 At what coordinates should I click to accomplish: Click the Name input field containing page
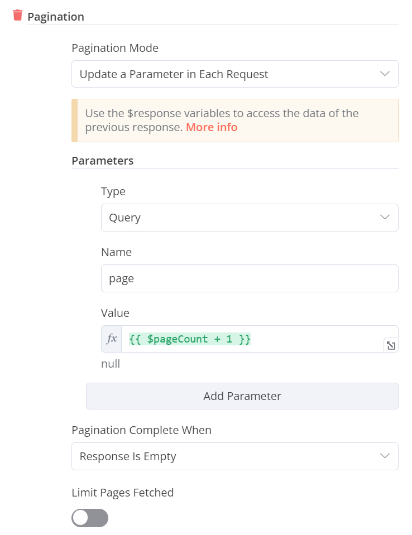click(x=249, y=278)
